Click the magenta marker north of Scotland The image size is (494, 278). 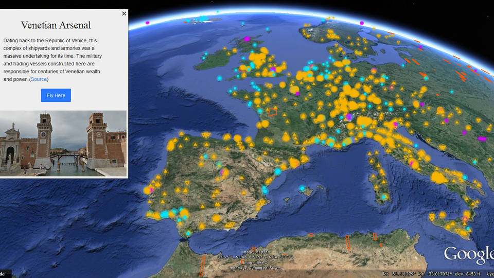pyautogui.click(x=148, y=23)
